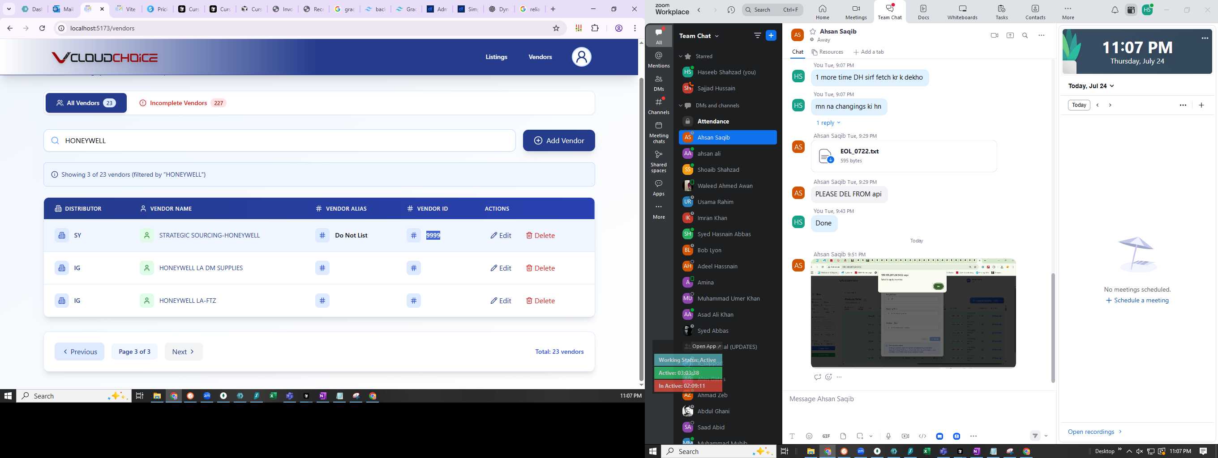Click the vendor search field with HONEYWELL
This screenshot has height=458, width=1218.
[279, 141]
